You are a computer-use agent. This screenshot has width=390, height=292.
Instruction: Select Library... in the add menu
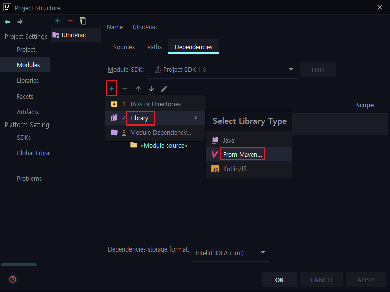tap(156, 118)
